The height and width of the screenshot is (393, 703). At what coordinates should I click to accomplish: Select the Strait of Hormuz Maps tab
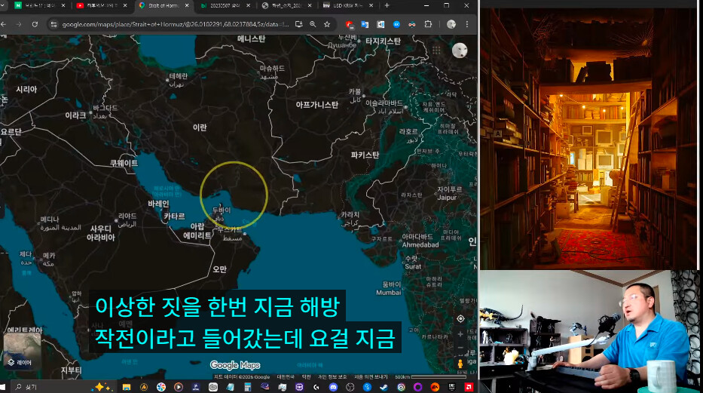pos(164,5)
